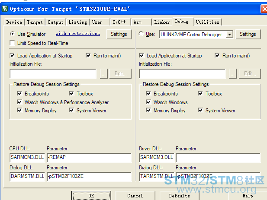Open the C/C++ tab
This screenshot has height=200, width=267.
point(121,22)
